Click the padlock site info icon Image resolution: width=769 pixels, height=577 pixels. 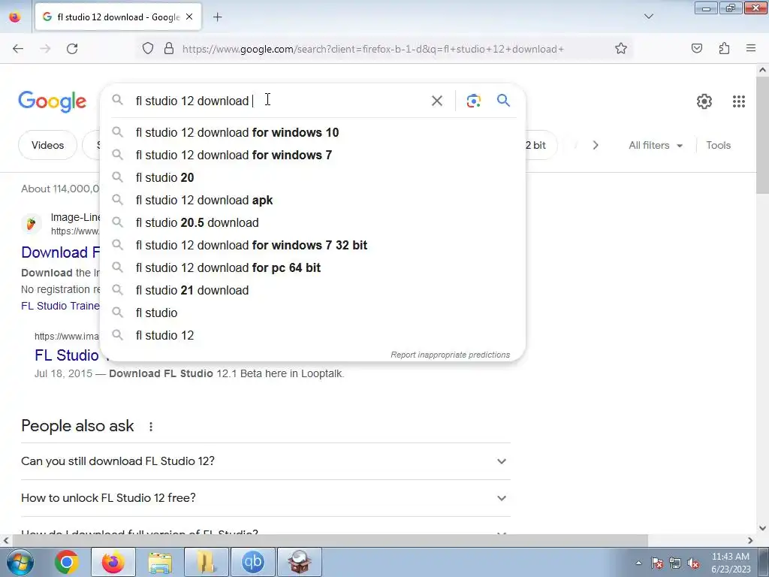(169, 49)
